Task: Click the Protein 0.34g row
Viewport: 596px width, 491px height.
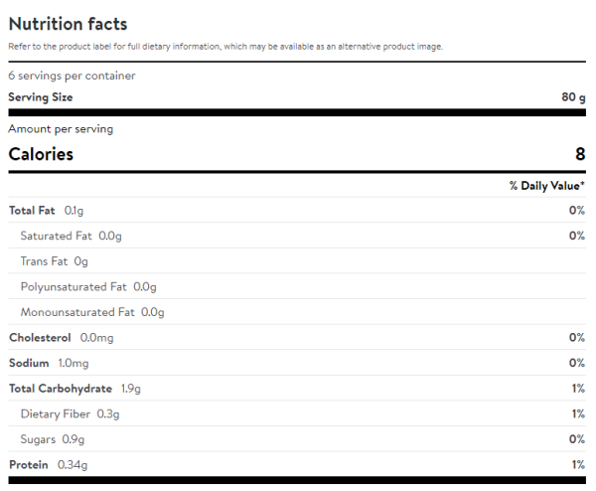Action: pos(48,465)
